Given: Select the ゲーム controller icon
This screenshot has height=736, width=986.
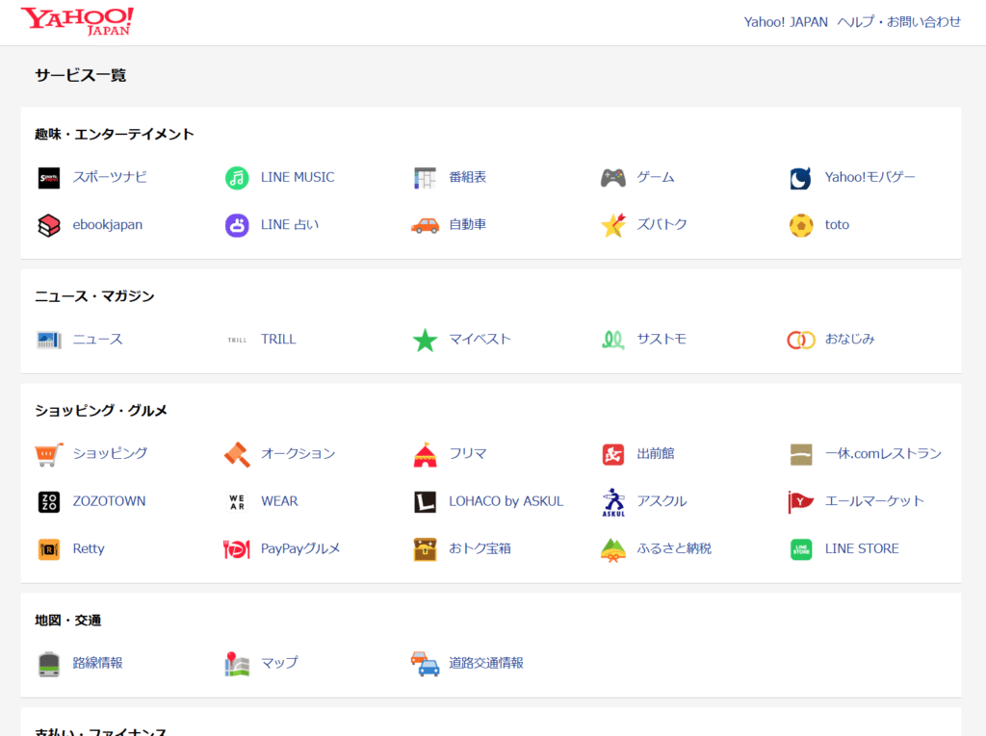Looking at the screenshot, I should [613, 178].
